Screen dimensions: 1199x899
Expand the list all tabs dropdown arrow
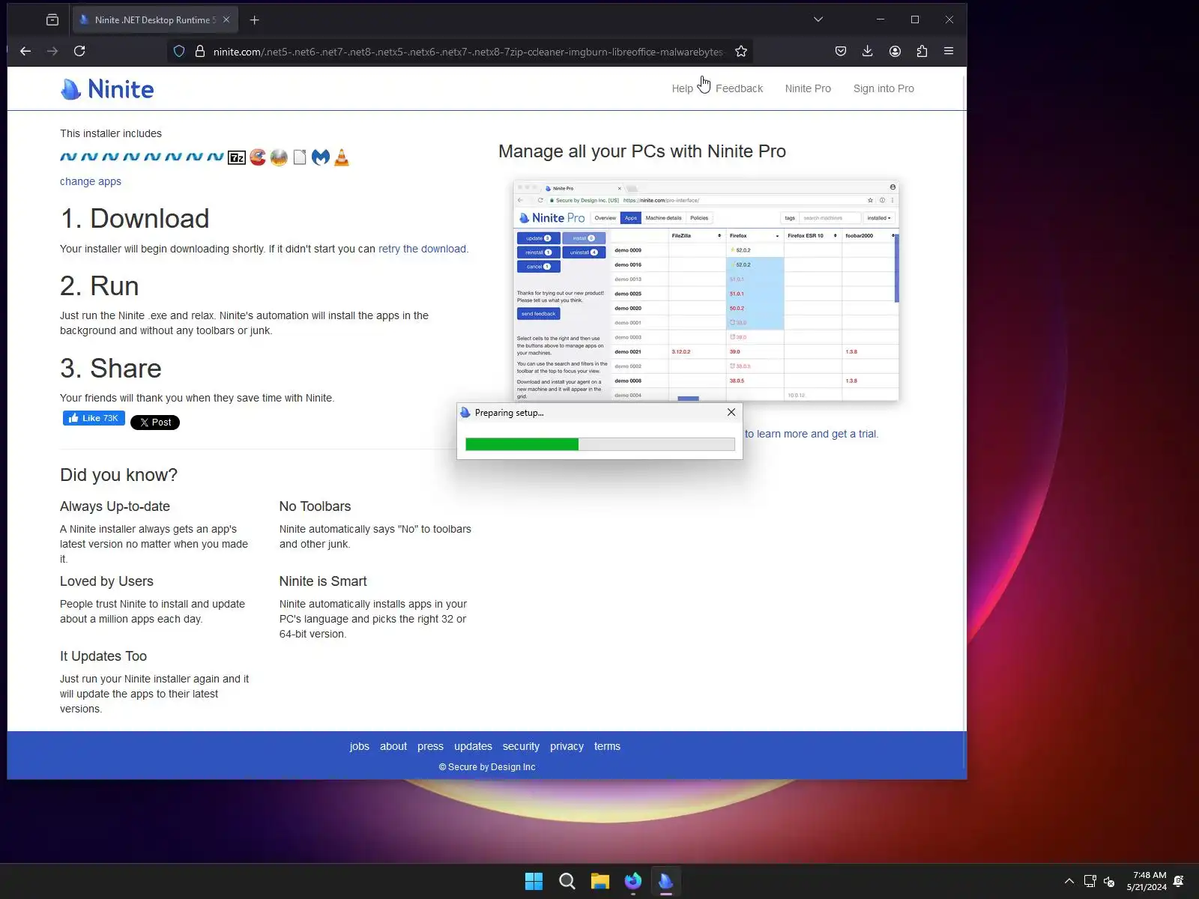pyautogui.click(x=818, y=19)
